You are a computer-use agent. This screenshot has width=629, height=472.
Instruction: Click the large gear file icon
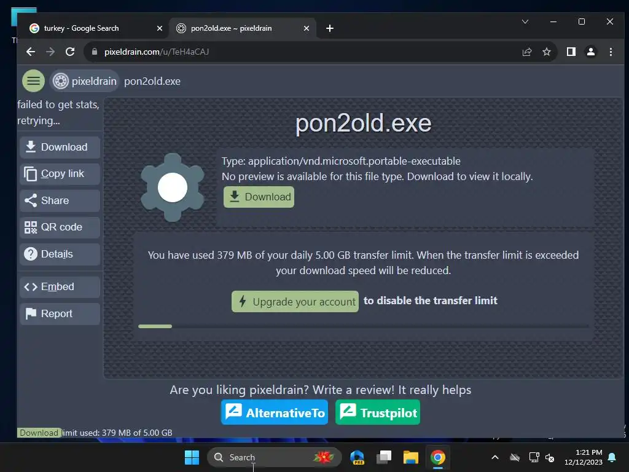click(173, 187)
